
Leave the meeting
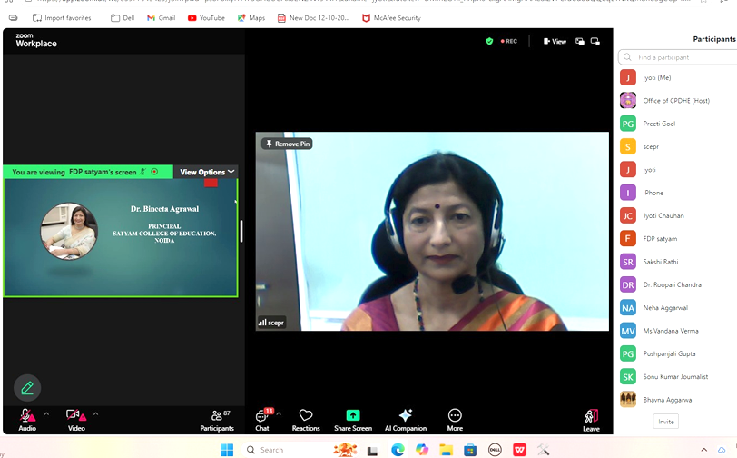591,421
